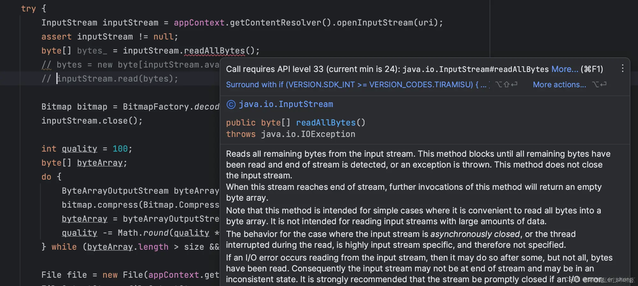Click appContext in the openInputStream line
The width and height of the screenshot is (638, 286).
(x=199, y=23)
